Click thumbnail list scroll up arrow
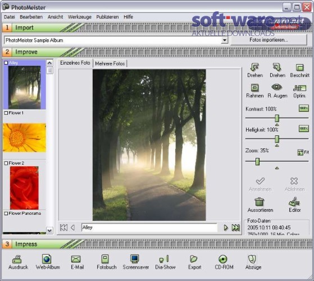 [49, 63]
